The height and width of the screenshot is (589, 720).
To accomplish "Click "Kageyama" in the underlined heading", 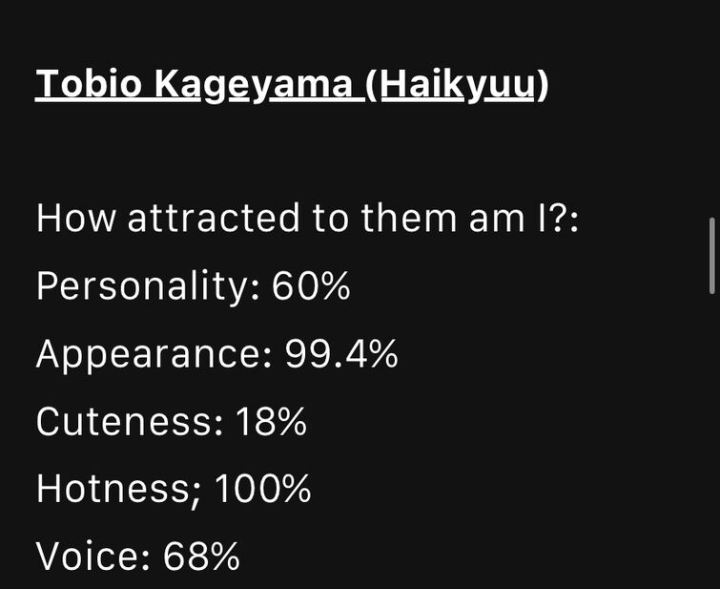I will [x=253, y=86].
